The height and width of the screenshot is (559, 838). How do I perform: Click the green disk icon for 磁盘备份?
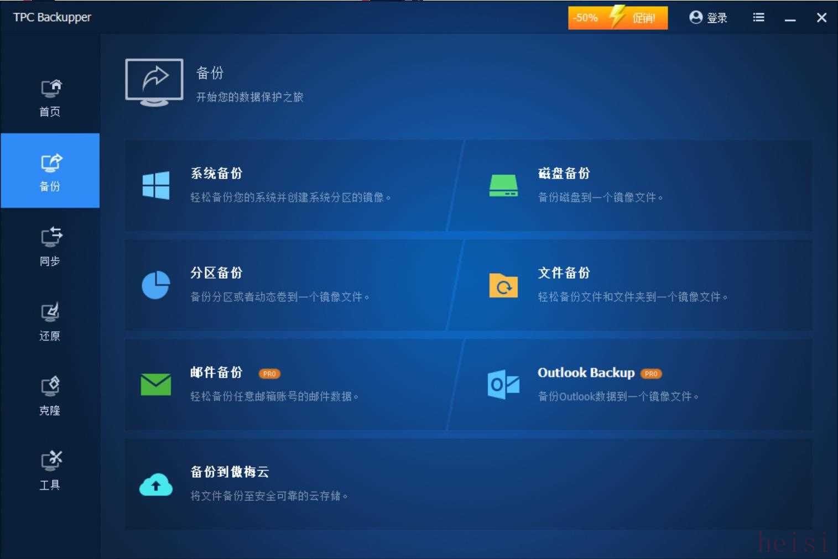[x=503, y=186]
